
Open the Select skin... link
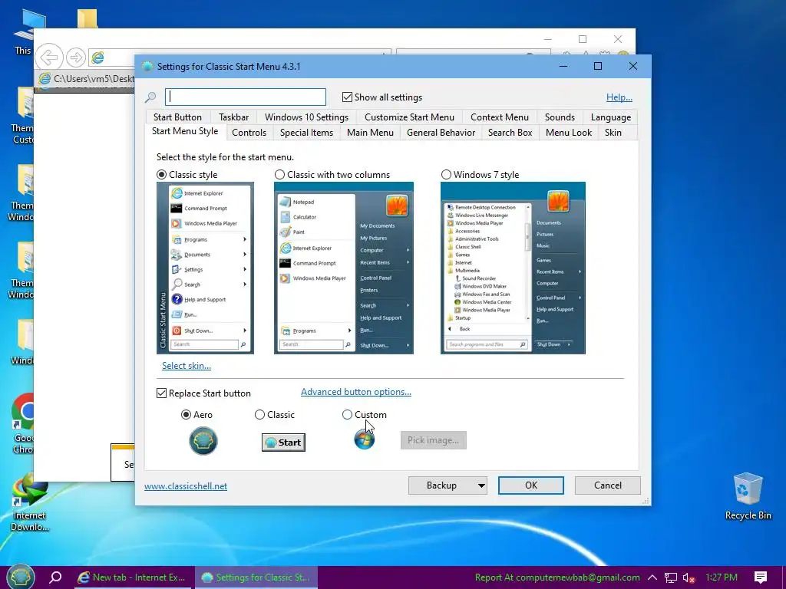coord(187,366)
